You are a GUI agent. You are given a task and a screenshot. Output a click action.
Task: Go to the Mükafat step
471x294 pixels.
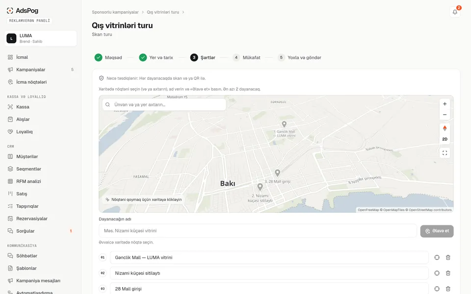click(x=247, y=58)
